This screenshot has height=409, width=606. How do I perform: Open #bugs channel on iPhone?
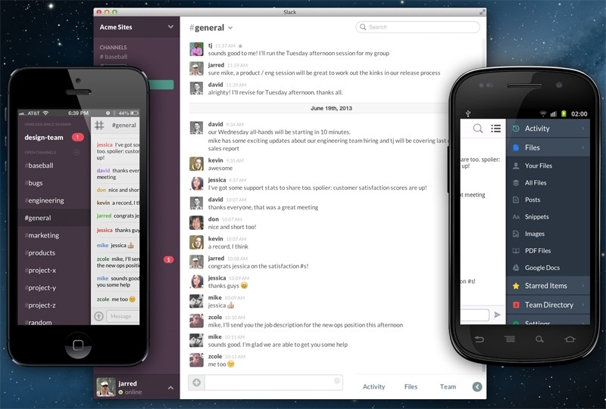click(33, 183)
